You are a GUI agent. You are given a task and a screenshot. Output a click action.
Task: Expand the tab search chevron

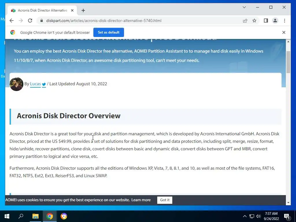(x=244, y=7)
